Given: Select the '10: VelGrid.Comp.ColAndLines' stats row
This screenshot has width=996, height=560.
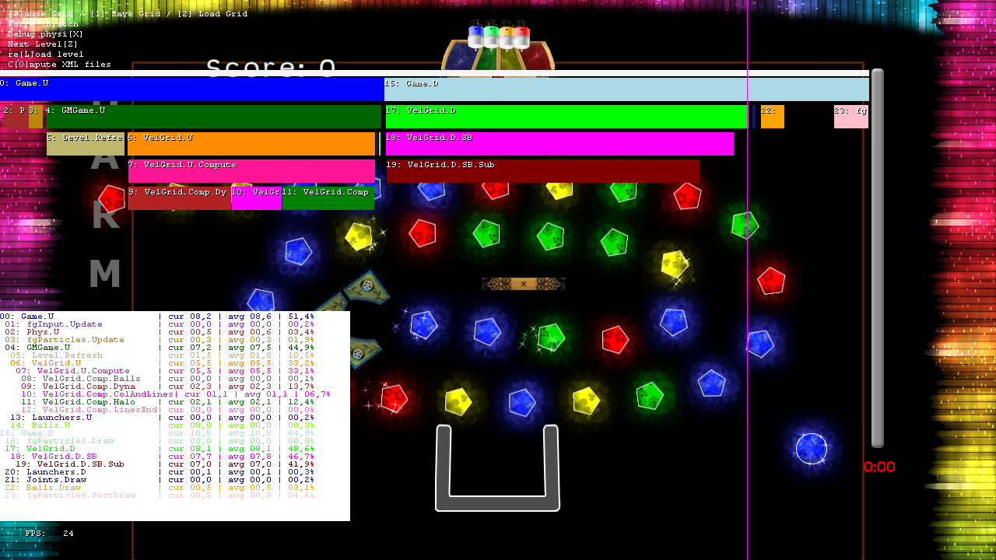Looking at the screenshot, I should [x=175, y=394].
